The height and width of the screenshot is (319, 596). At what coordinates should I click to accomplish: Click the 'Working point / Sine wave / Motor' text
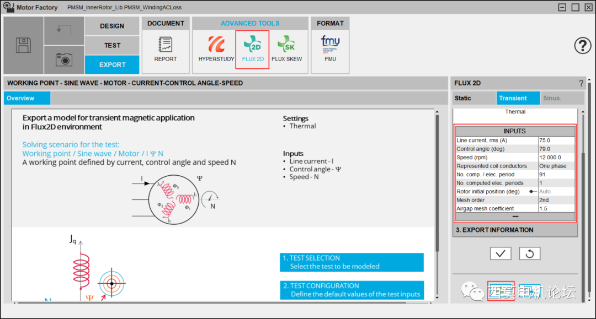coord(93,154)
